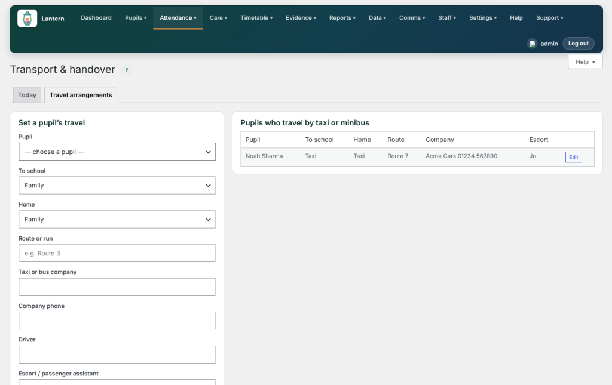Edit Noah Sharma's travel arrangement
This screenshot has height=385, width=612.
(x=573, y=157)
